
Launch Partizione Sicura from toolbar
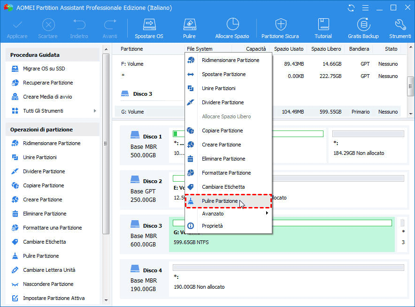coord(280,28)
